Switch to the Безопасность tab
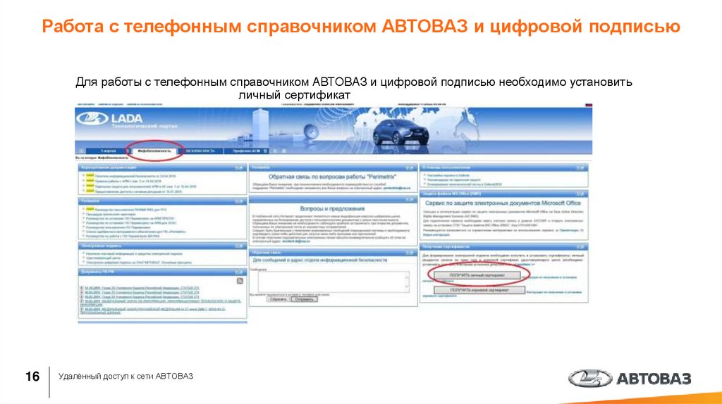 pos(200,151)
